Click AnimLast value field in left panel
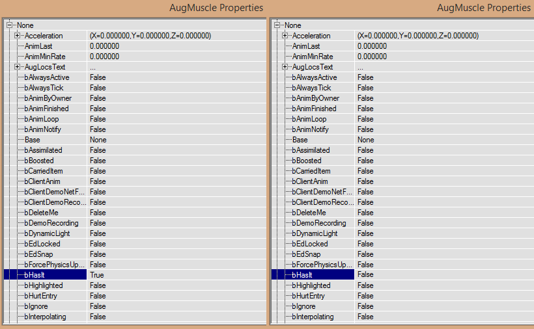This screenshot has height=329, width=534. tap(176, 46)
